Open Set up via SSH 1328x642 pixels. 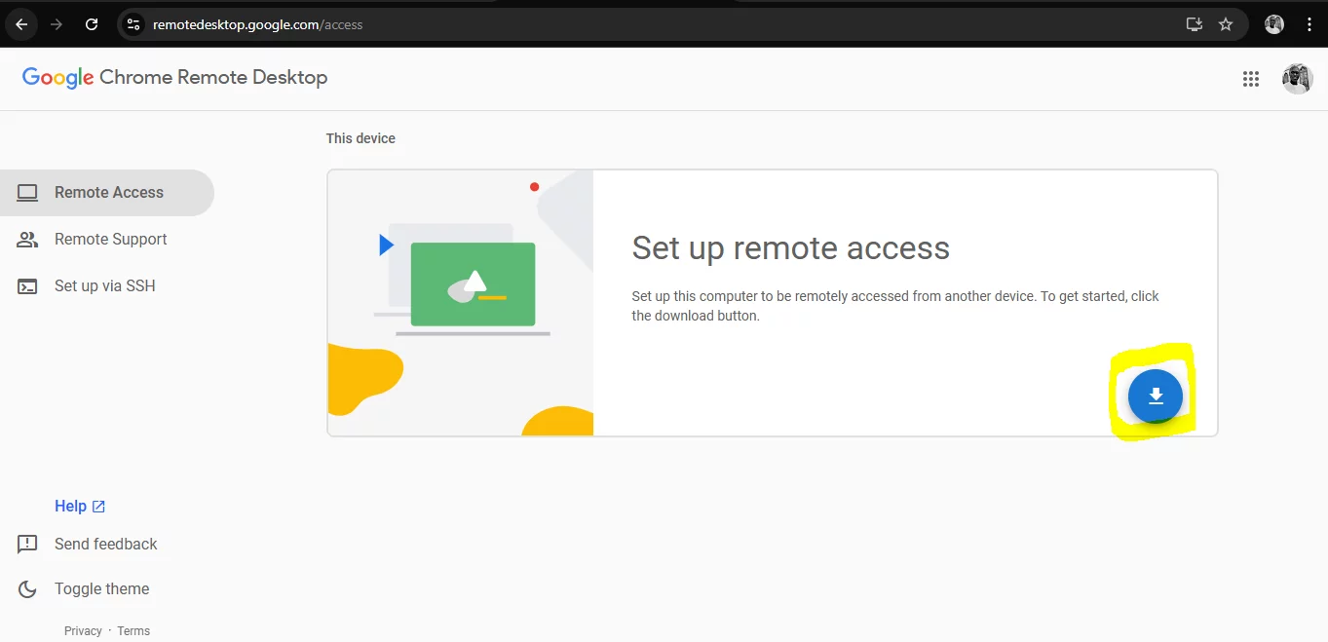click(x=107, y=286)
